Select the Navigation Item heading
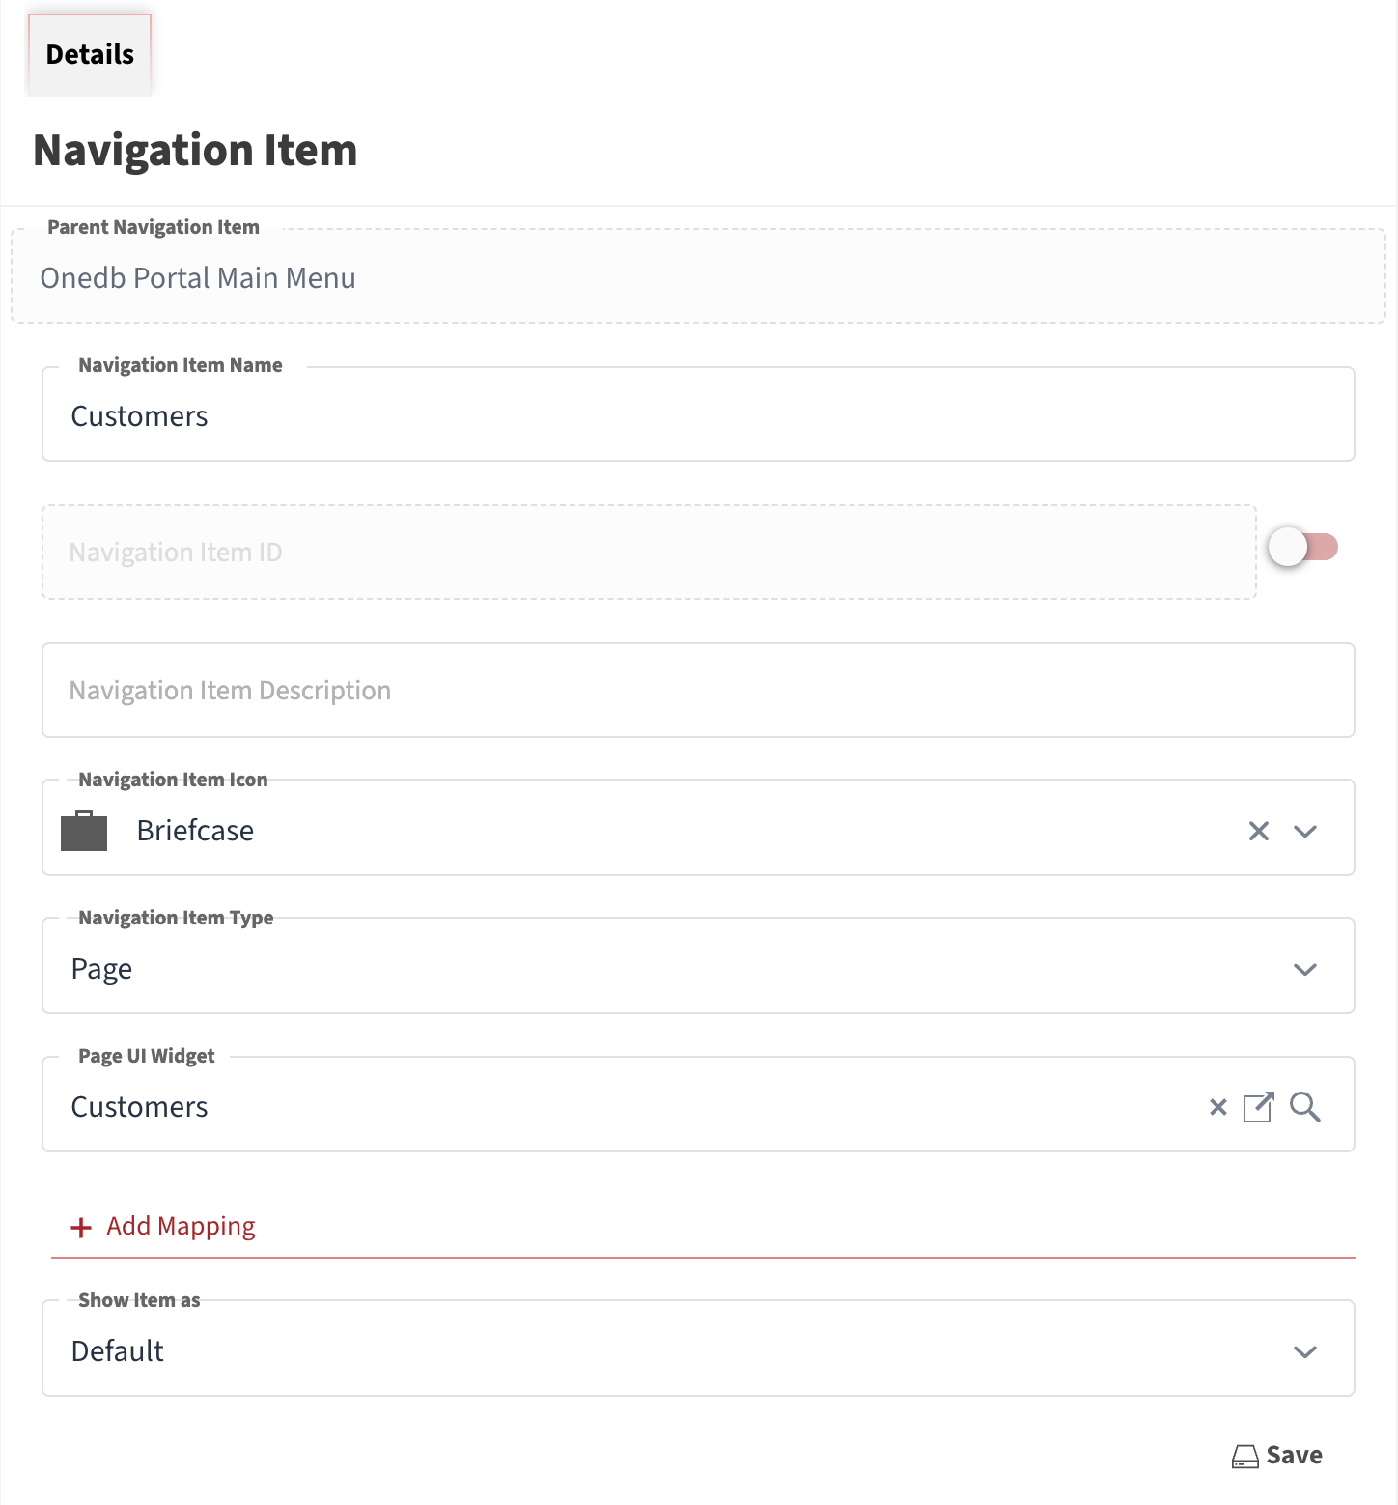The width and height of the screenshot is (1398, 1505). [195, 150]
